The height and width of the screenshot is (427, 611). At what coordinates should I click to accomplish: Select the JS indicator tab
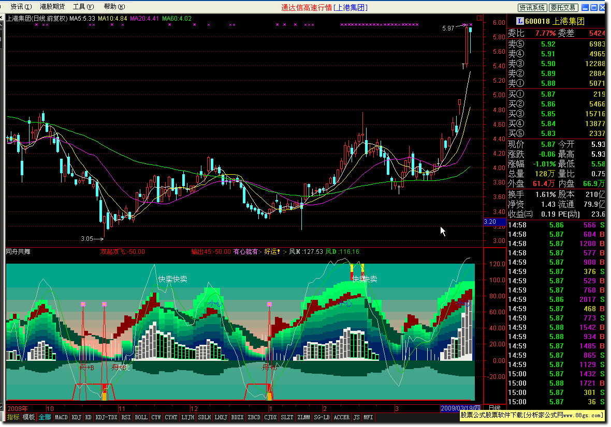357,417
